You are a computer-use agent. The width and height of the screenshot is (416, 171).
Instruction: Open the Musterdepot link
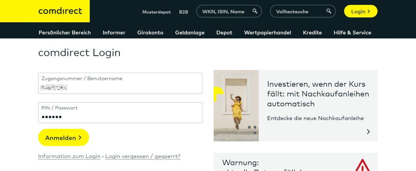pos(156,12)
